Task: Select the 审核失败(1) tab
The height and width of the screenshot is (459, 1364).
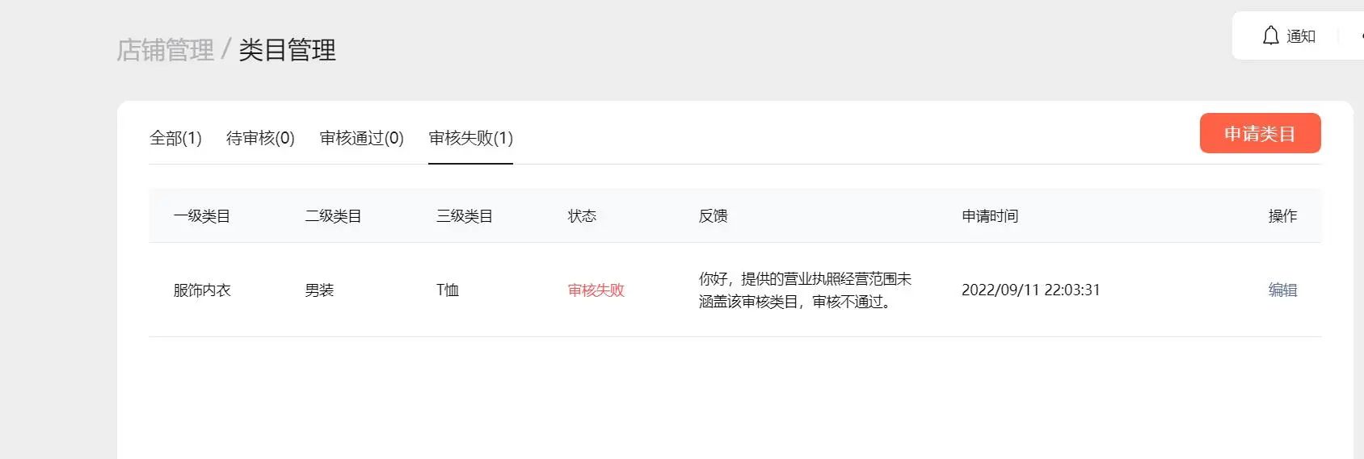Action: (470, 138)
